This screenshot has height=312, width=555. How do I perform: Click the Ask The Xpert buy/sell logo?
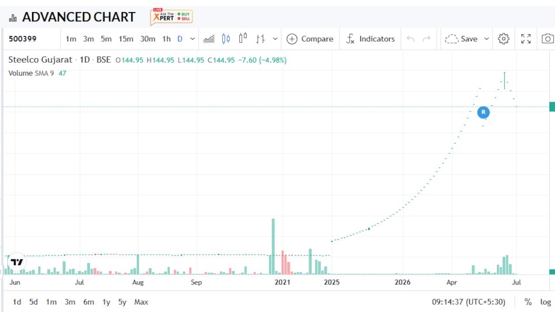171,17
